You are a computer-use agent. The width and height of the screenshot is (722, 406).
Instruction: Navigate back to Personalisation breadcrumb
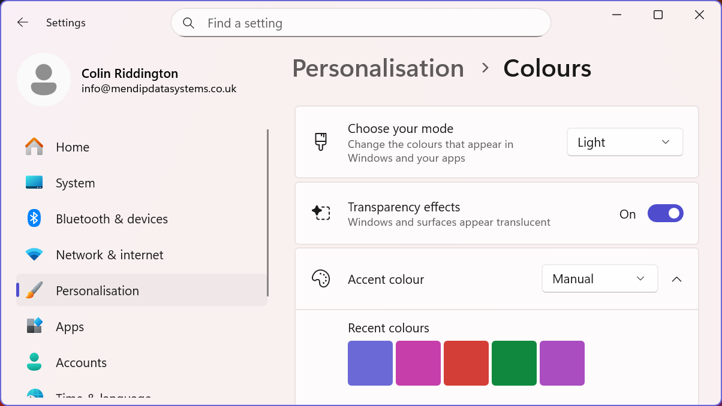378,68
